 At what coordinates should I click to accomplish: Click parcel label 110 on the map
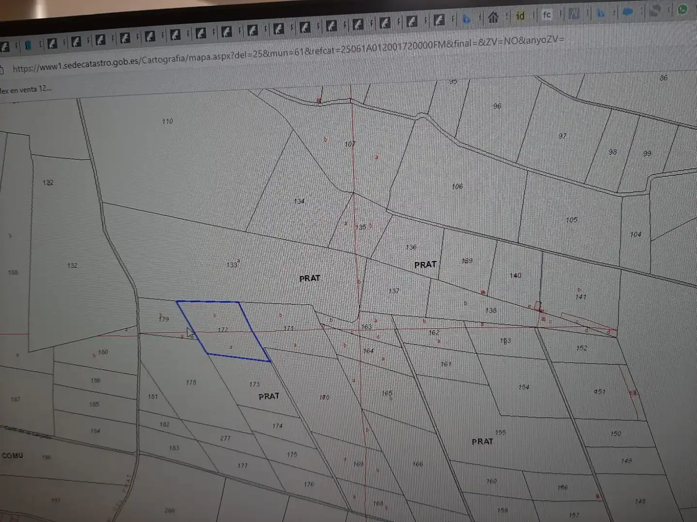[x=167, y=121]
